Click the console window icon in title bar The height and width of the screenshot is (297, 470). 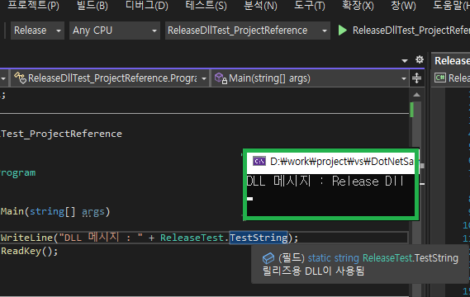259,162
